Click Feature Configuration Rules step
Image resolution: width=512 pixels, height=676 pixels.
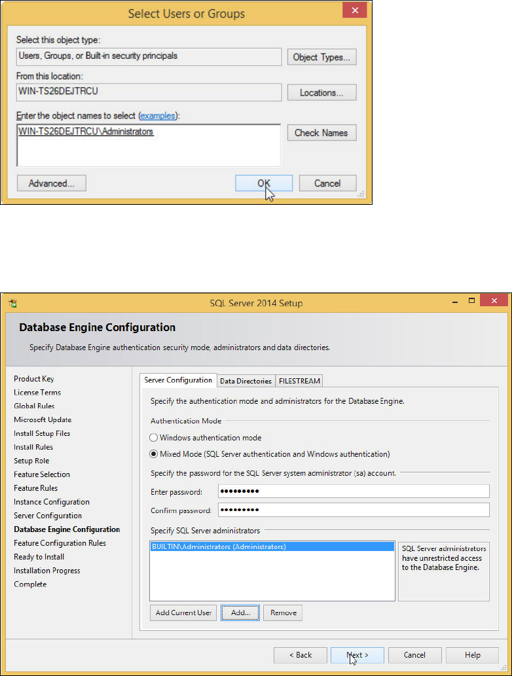point(60,543)
